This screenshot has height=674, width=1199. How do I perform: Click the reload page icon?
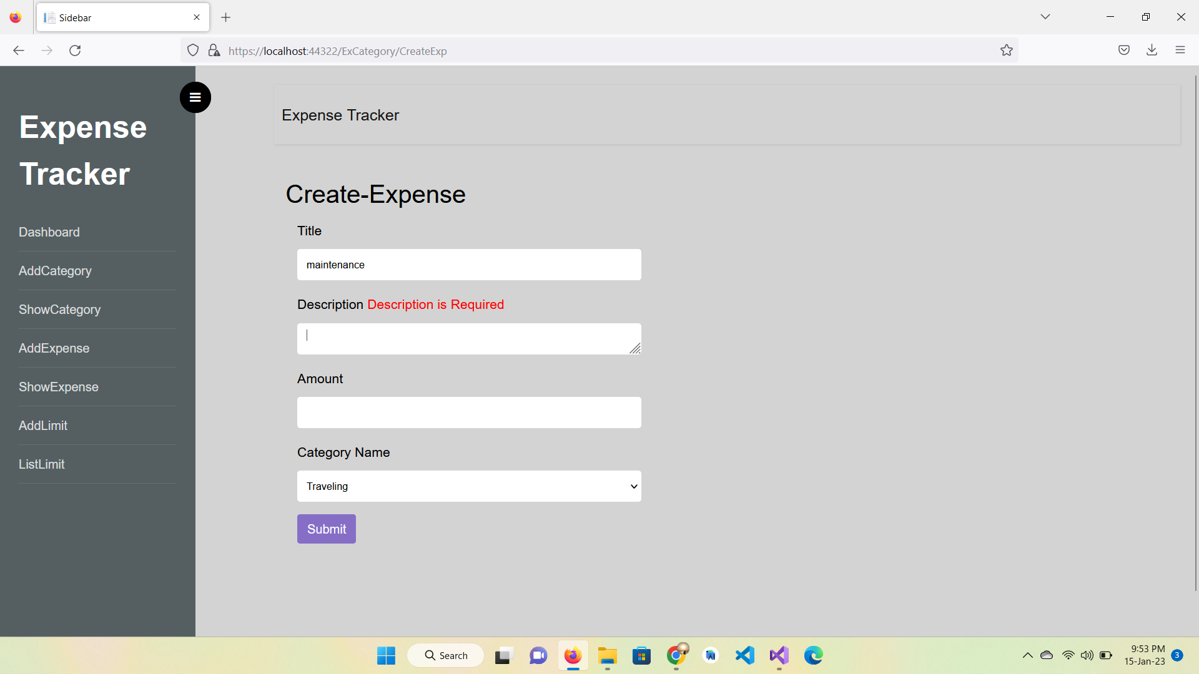click(x=75, y=51)
